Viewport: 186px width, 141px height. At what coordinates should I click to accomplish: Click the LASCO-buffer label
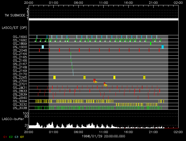point(13,119)
